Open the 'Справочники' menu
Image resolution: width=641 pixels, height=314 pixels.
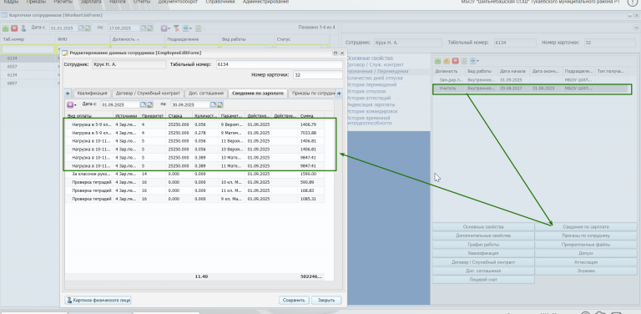click(220, 2)
